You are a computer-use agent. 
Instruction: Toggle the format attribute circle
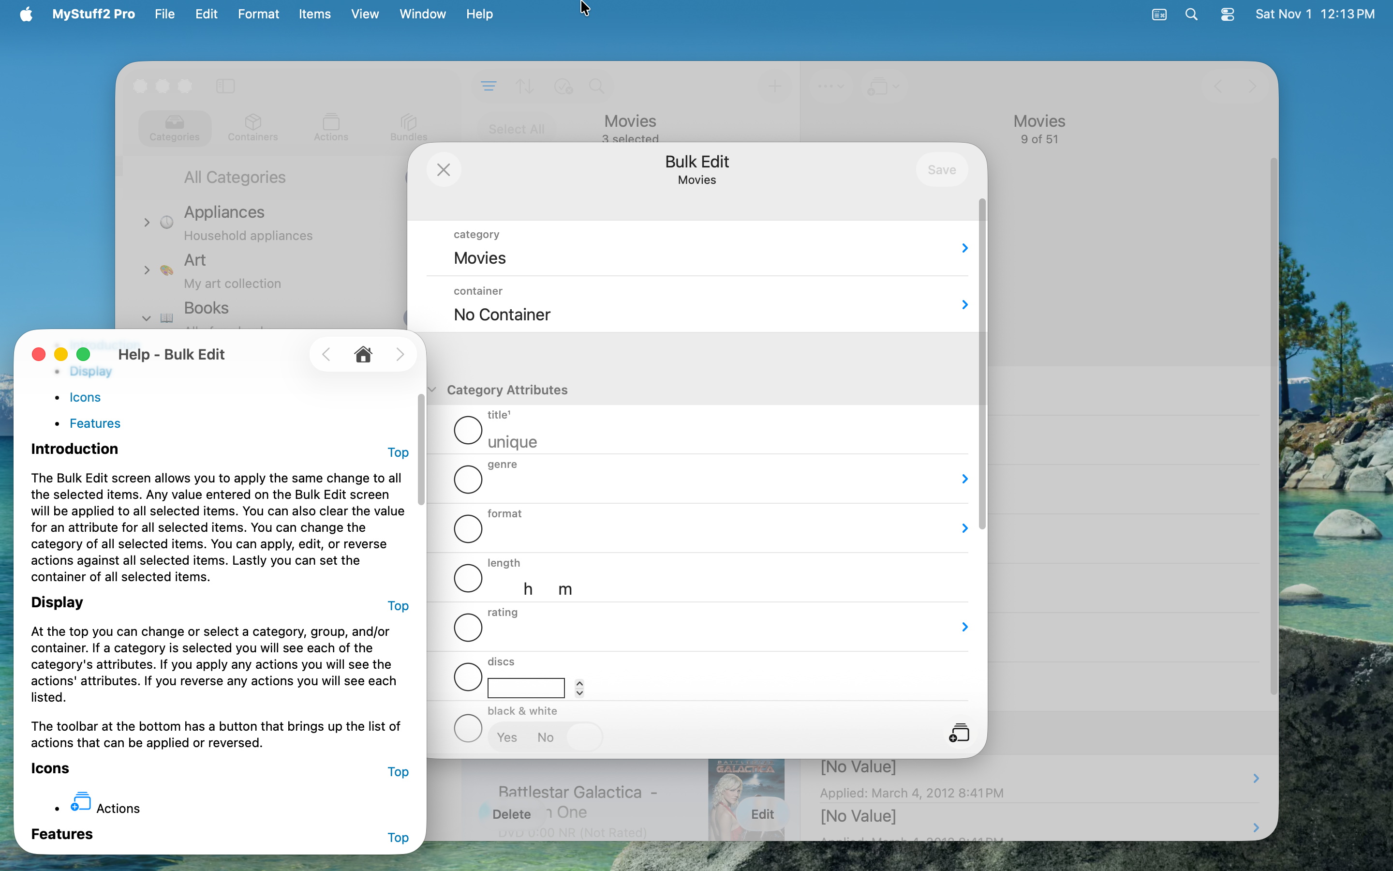click(467, 529)
